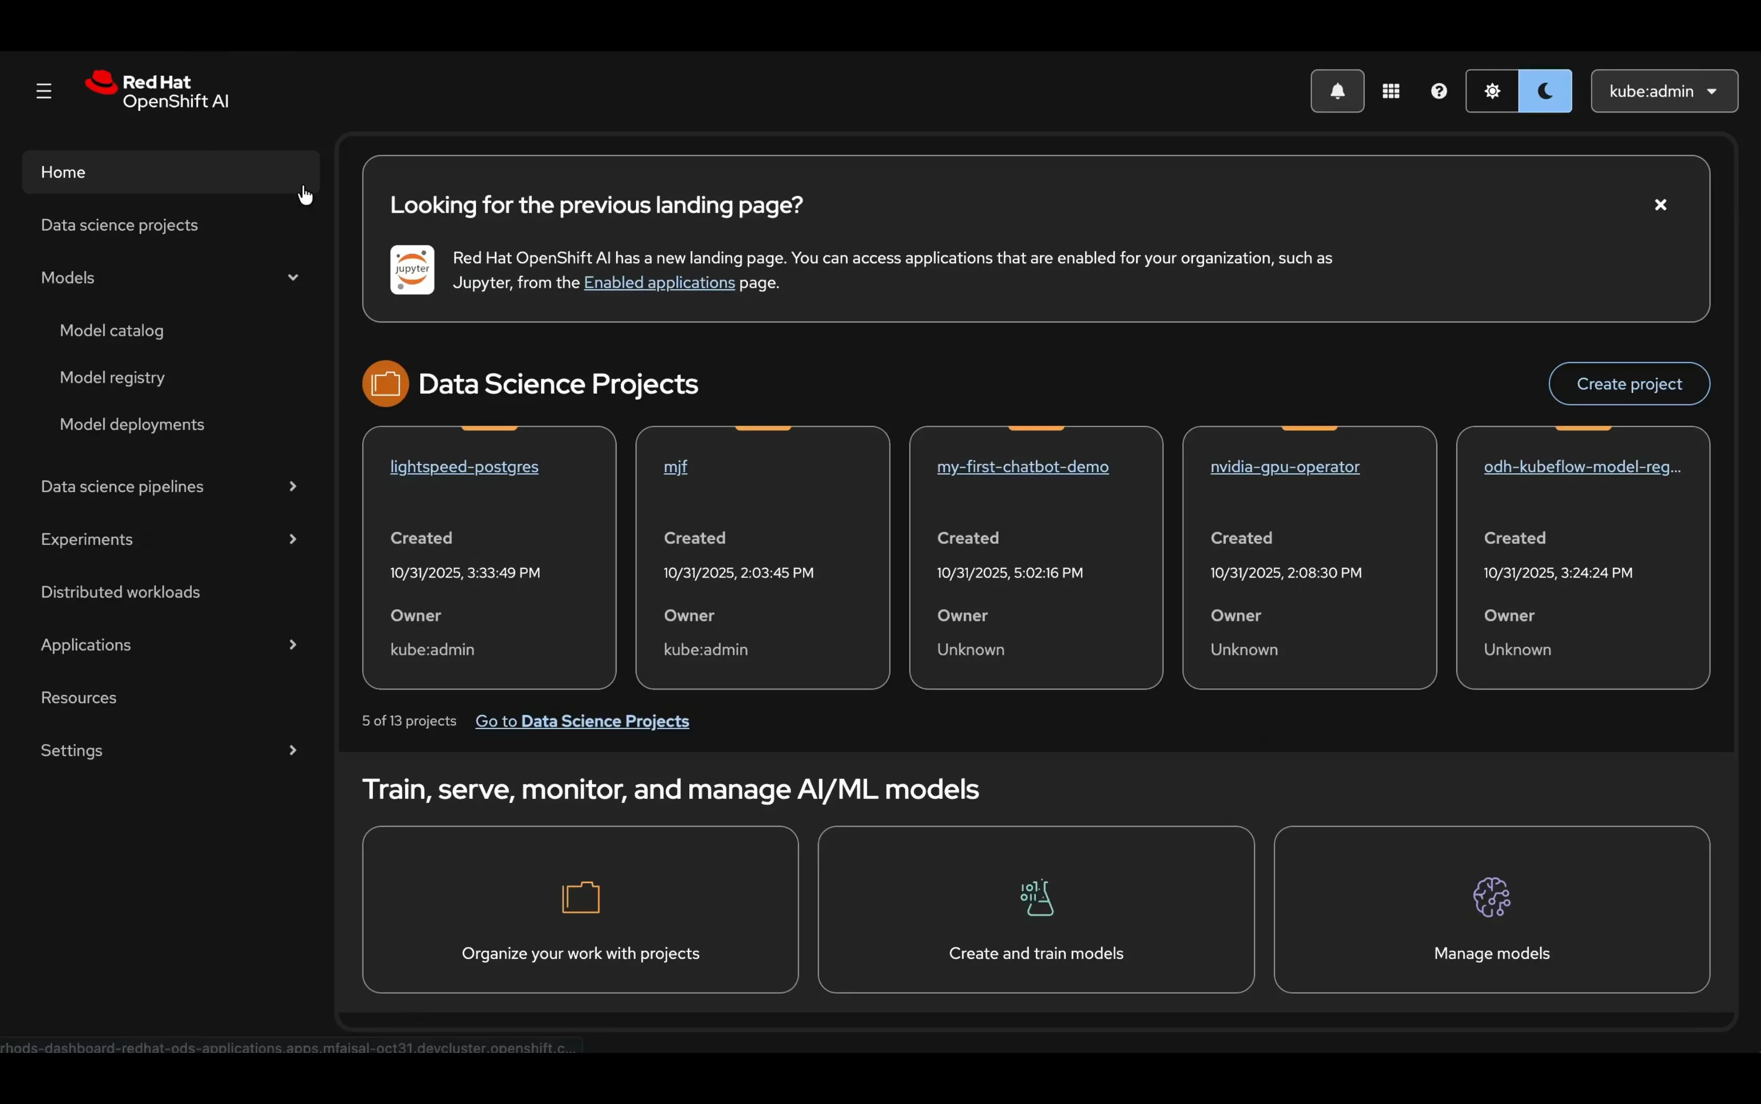Open the Enabled applications link

(x=658, y=282)
